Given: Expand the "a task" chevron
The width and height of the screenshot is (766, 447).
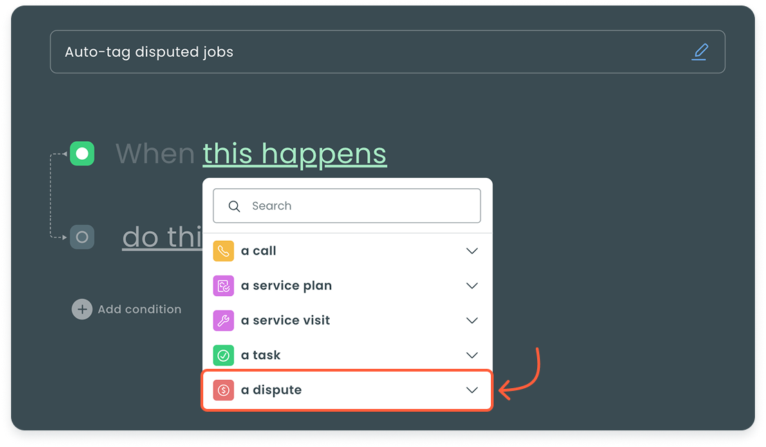Looking at the screenshot, I should click(x=472, y=355).
